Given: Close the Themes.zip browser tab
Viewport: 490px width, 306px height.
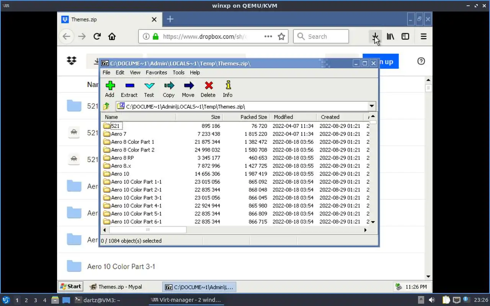Looking at the screenshot, I should click(x=154, y=20).
